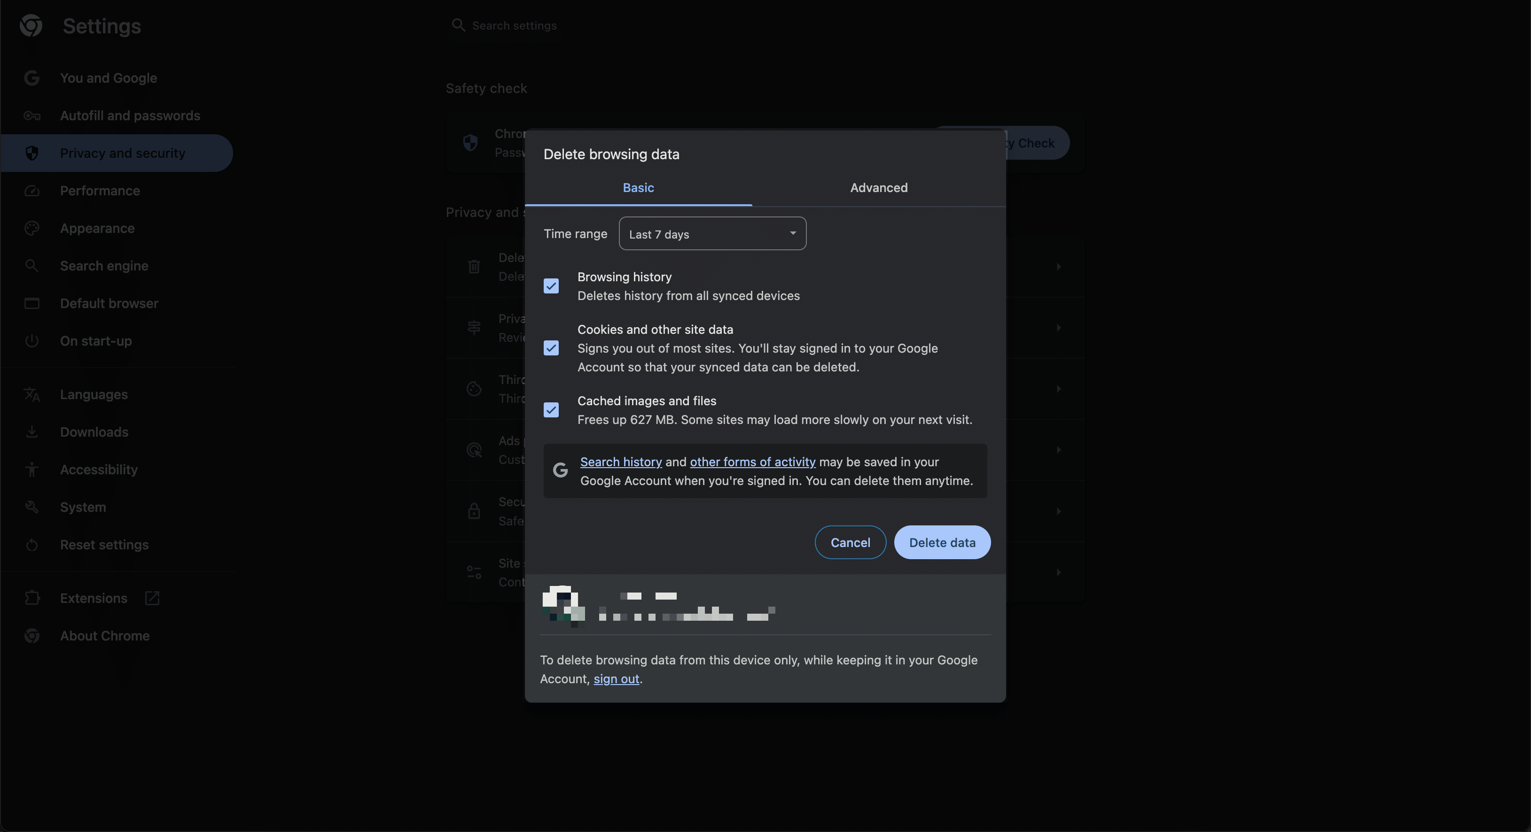
Task: Click the download arrow icon for Downloads
Action: tap(32, 432)
